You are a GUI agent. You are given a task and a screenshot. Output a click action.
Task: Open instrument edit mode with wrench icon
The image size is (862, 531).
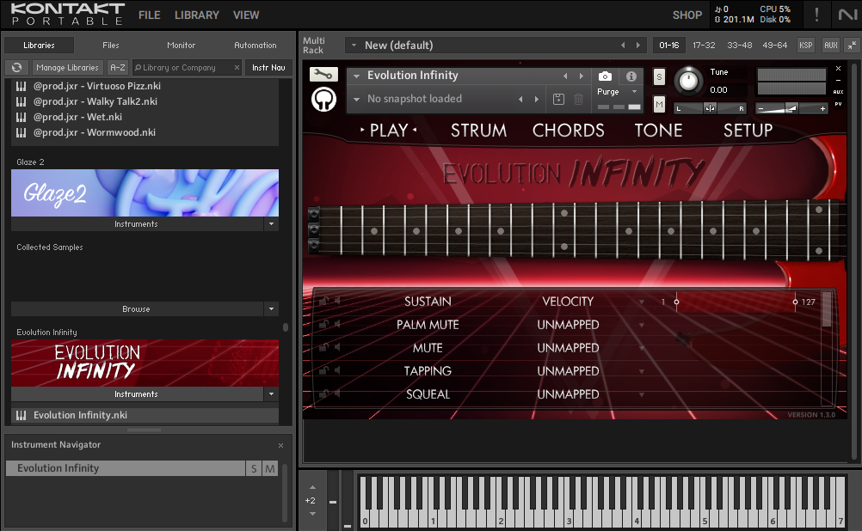(x=323, y=74)
